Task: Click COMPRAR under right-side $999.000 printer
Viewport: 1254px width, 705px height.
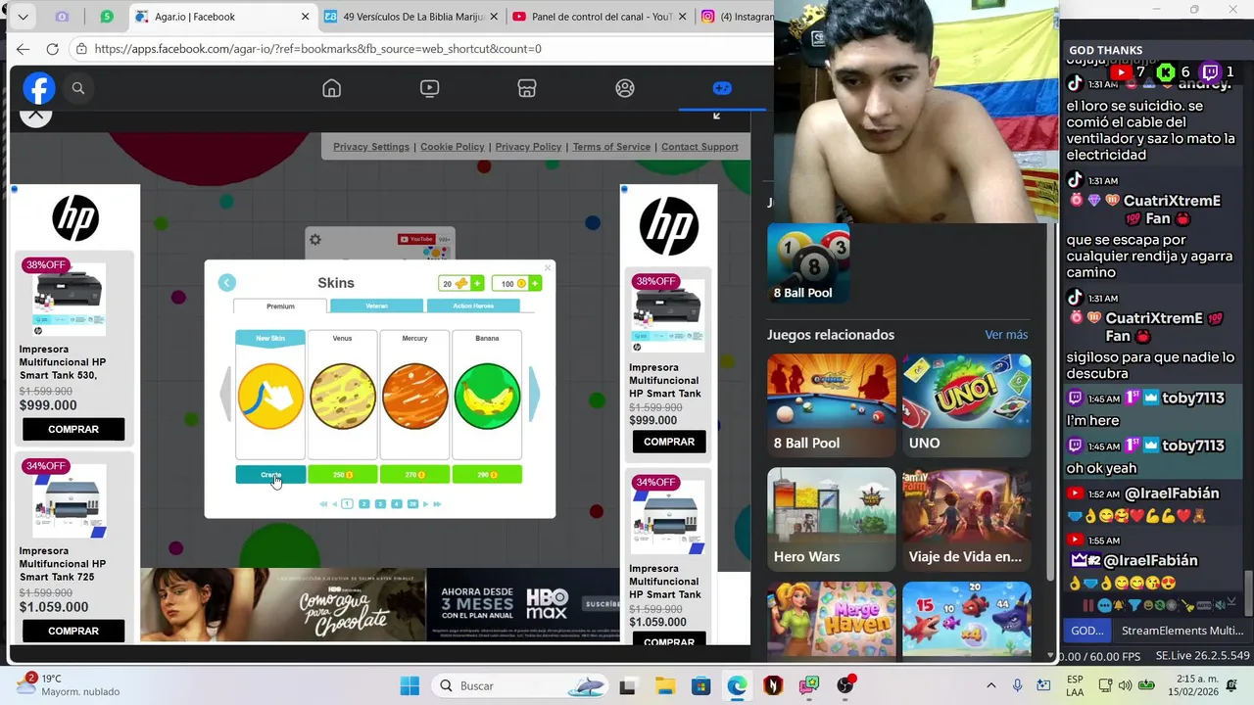Action: point(669,442)
